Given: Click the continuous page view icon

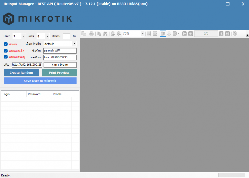Looking at the screenshot, I should click(x=169, y=33).
